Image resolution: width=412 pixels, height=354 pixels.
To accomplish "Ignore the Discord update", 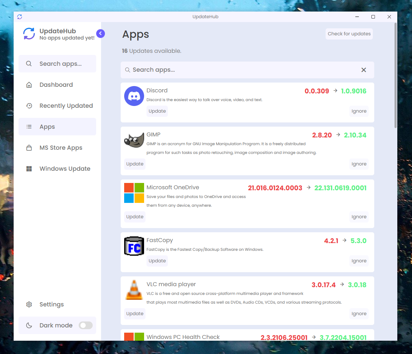I will pyautogui.click(x=359, y=111).
